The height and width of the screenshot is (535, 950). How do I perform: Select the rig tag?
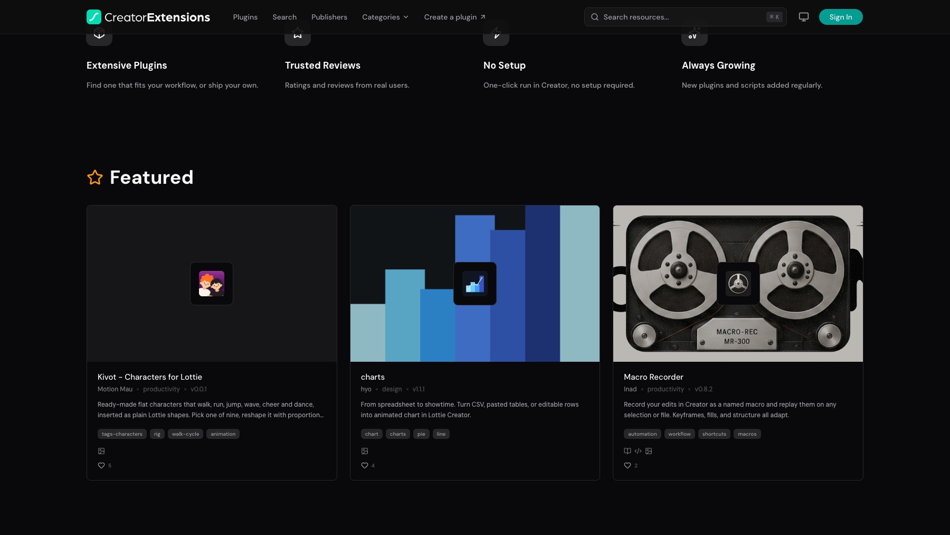click(x=157, y=434)
